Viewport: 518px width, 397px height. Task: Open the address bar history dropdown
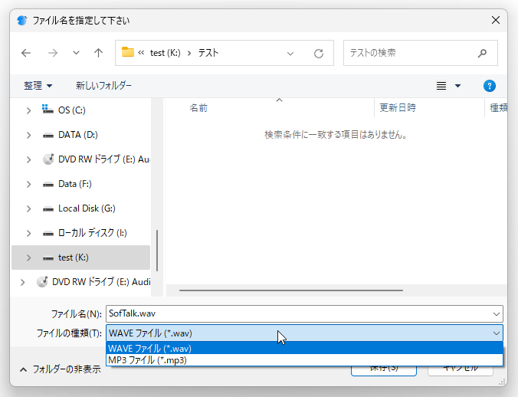pyautogui.click(x=290, y=54)
